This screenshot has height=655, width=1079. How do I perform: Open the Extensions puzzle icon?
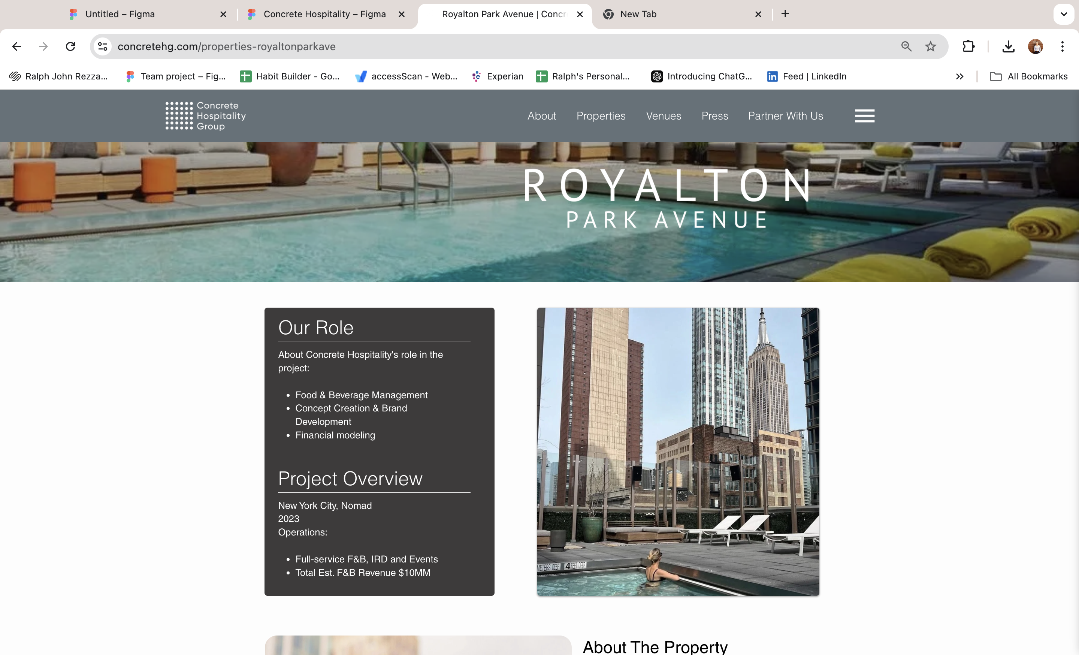click(968, 46)
